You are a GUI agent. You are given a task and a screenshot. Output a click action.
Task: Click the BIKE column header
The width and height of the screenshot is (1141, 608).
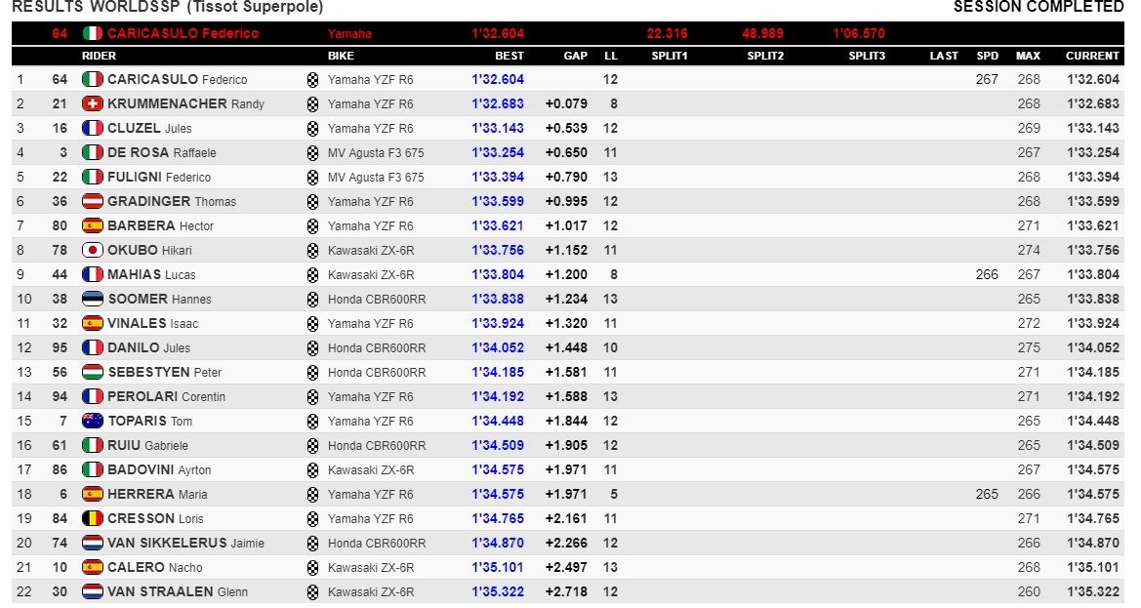341,56
